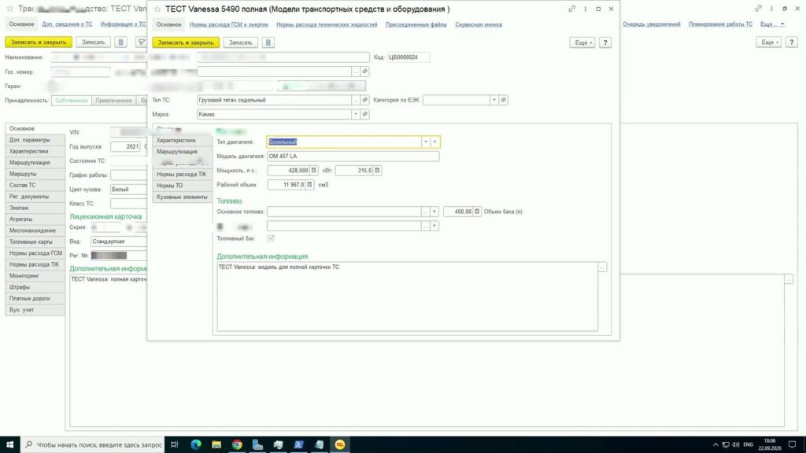Open the linked item for the Тип ТС field
The height and width of the screenshot is (453, 806).
tap(364, 100)
